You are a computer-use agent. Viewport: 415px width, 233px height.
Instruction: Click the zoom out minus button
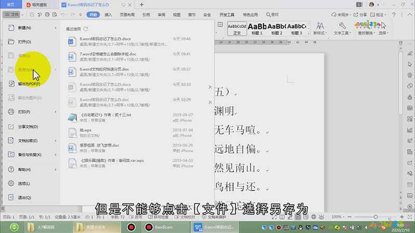point(349,217)
